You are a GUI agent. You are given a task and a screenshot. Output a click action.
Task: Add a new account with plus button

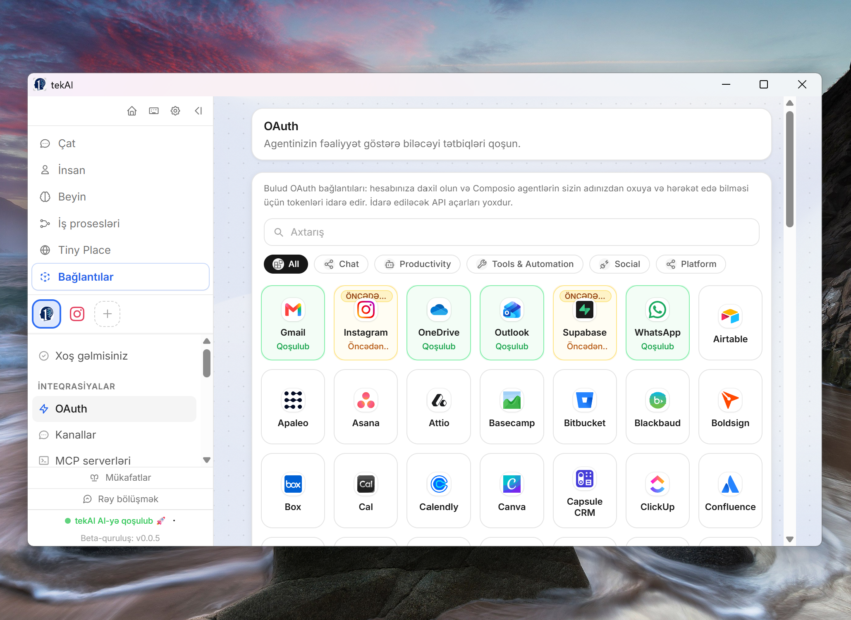tap(108, 314)
